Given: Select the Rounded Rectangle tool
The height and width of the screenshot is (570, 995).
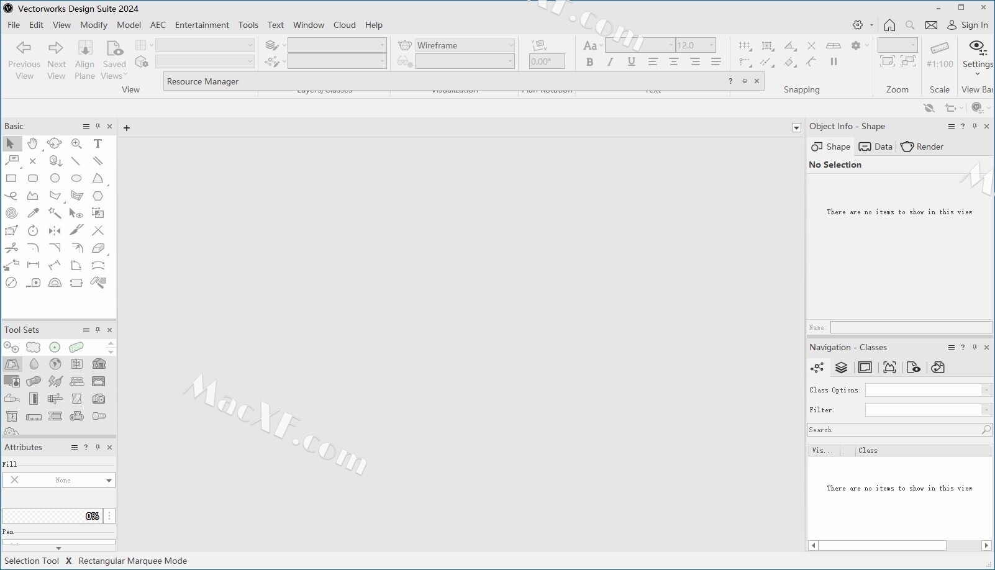Looking at the screenshot, I should pos(33,178).
